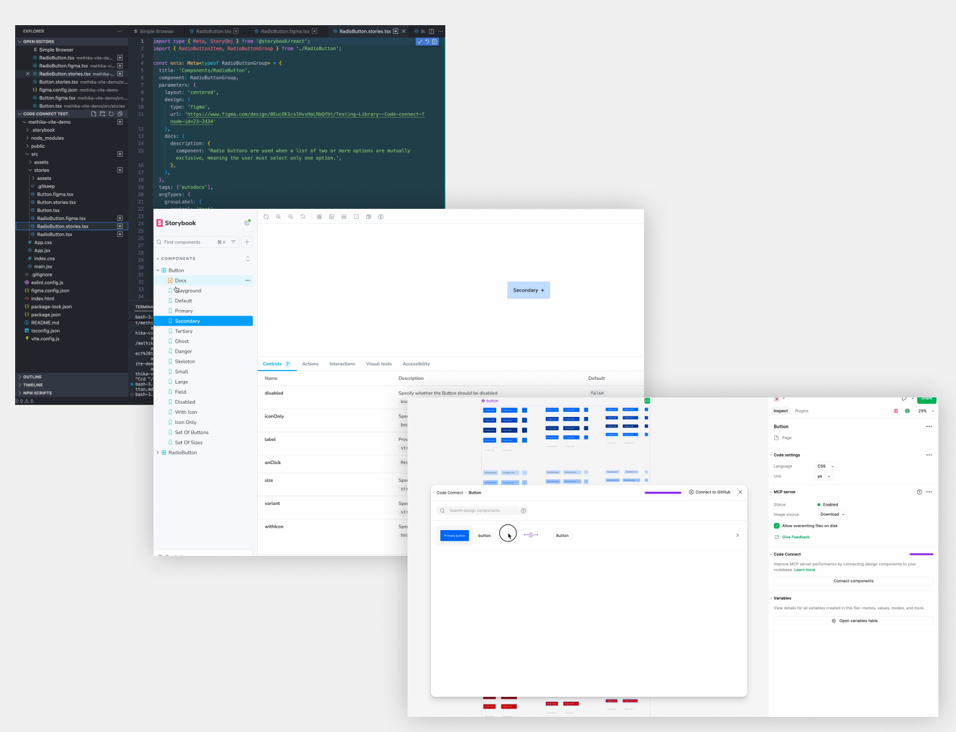956x732 pixels.
Task: Toggle the Storybook grid view icon
Action: [320, 217]
